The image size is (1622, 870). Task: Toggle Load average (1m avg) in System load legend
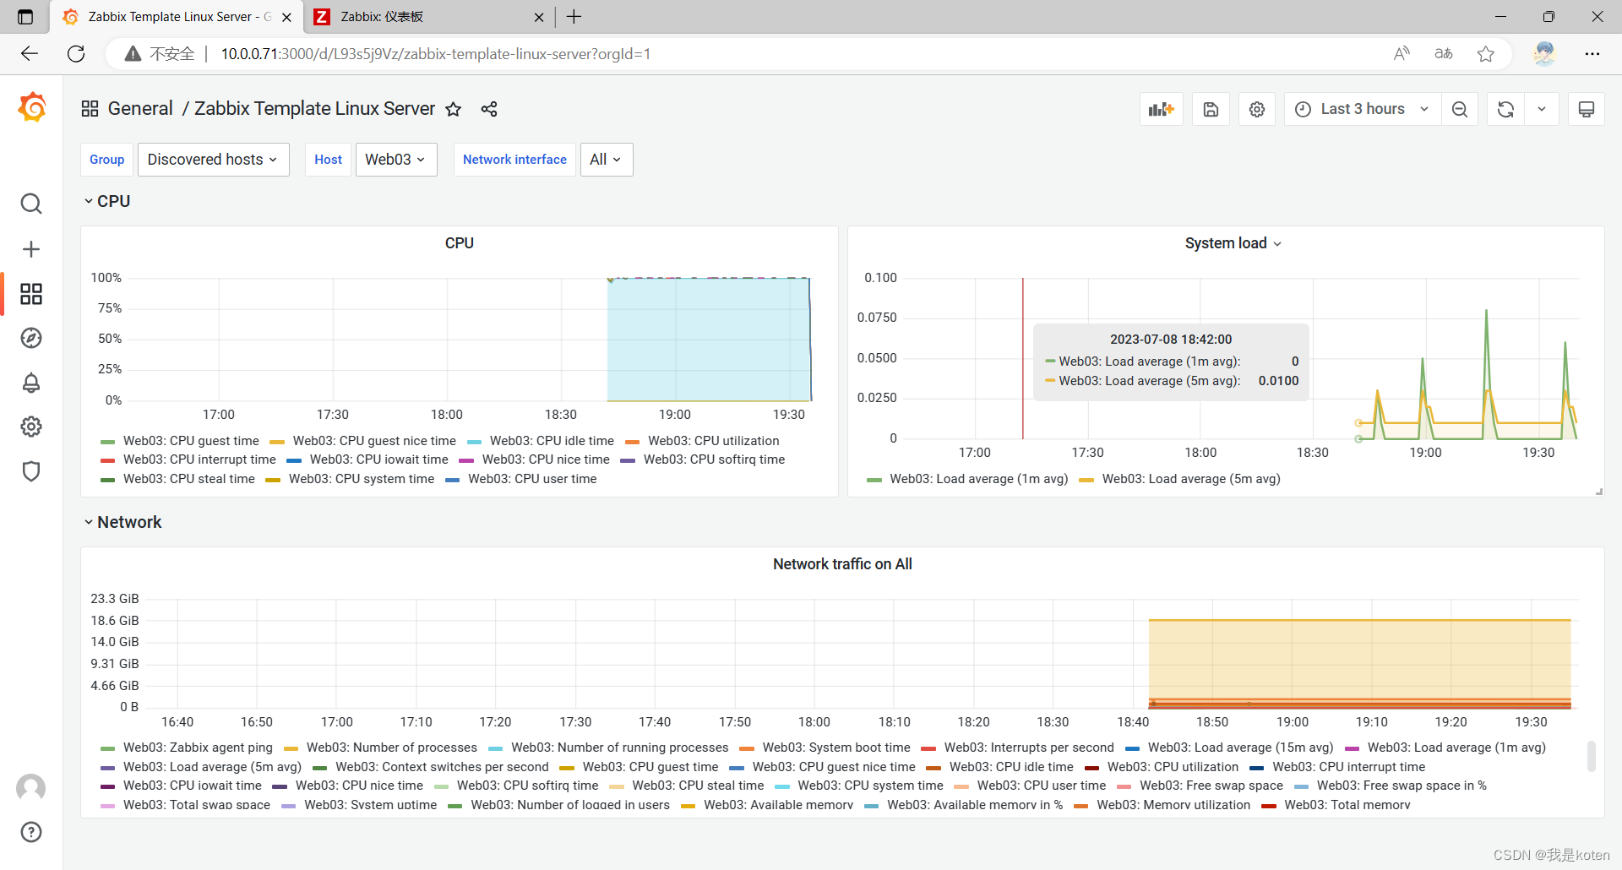(x=978, y=479)
